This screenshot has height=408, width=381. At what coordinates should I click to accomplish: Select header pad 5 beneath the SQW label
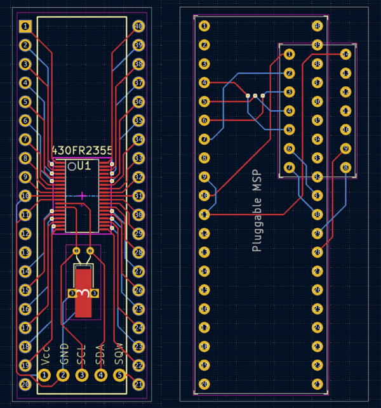119,376
